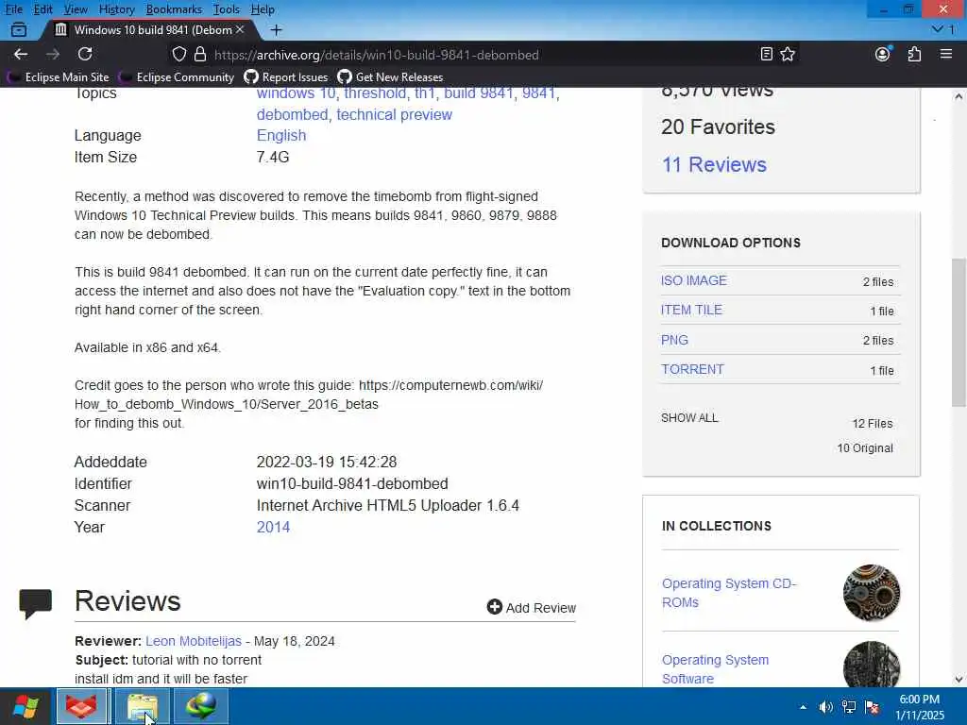Image resolution: width=967 pixels, height=725 pixels.
Task: Click the Operating System Software thumbnail
Action: point(872,665)
